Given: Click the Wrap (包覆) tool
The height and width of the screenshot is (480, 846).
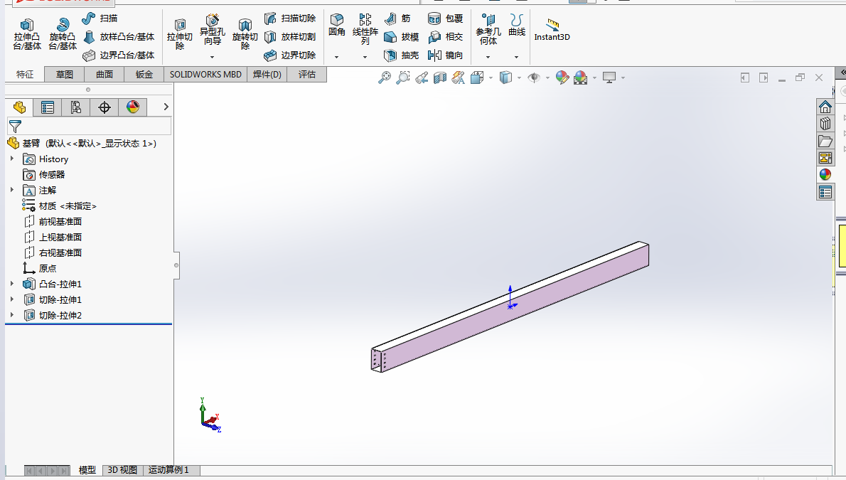Looking at the screenshot, I should (445, 18).
